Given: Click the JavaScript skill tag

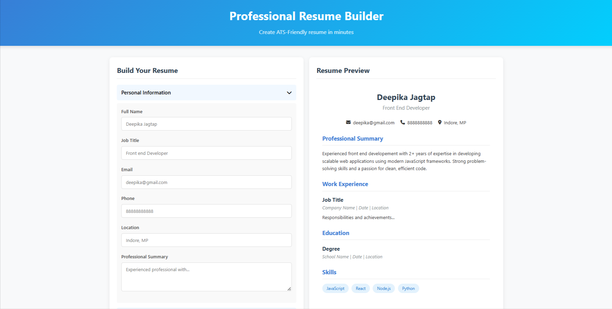Looking at the screenshot, I should [x=335, y=289].
